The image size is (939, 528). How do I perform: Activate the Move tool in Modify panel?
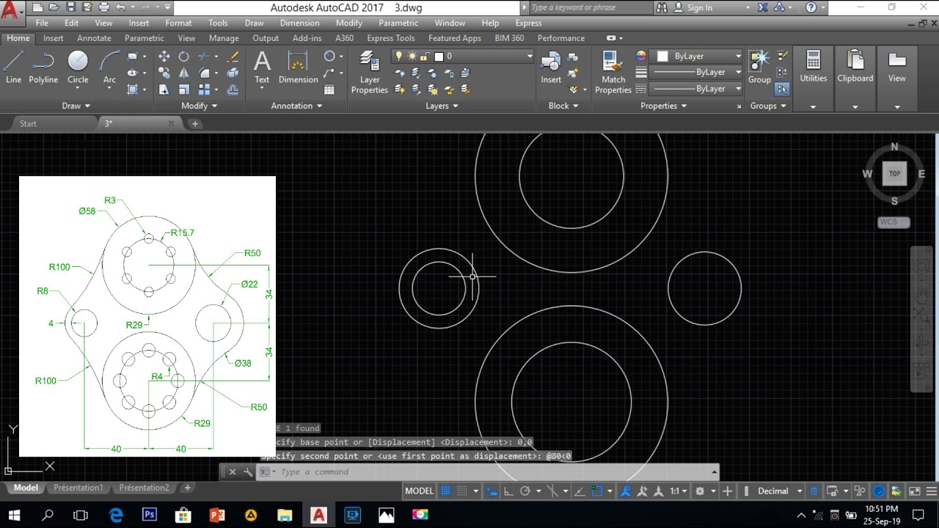tap(164, 56)
